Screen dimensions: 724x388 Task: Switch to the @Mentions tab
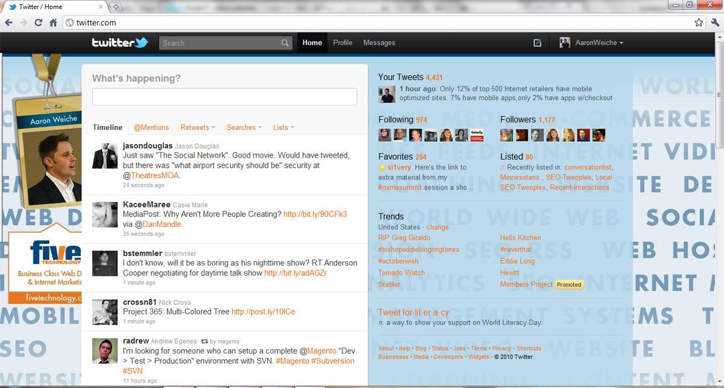tap(151, 127)
